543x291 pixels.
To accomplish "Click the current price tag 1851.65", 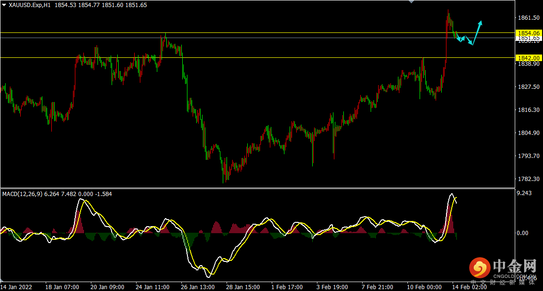I will (528, 38).
